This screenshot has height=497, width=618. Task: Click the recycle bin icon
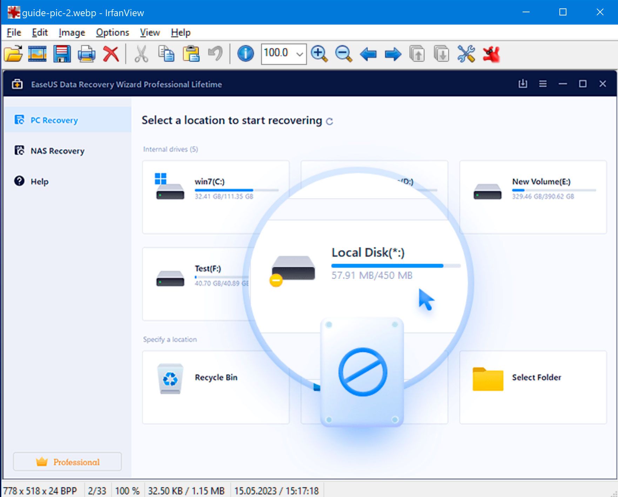coord(170,379)
